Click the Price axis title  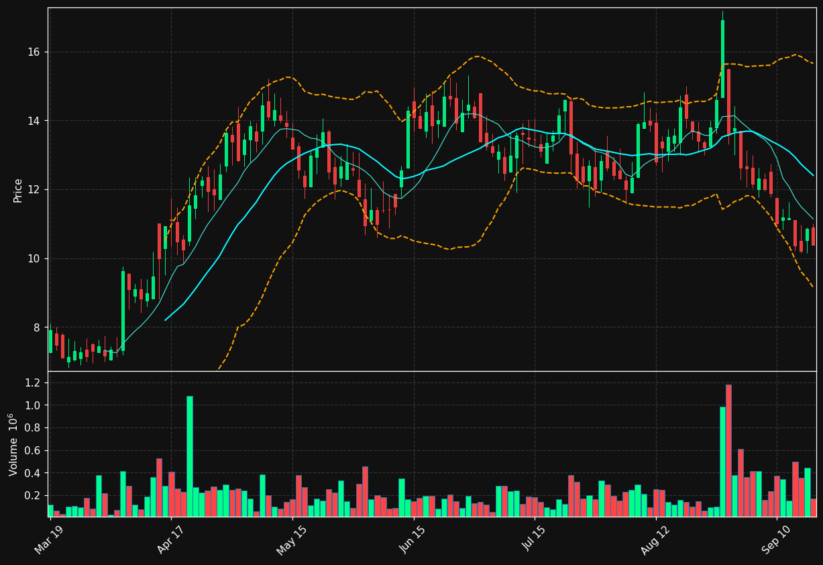click(x=18, y=190)
